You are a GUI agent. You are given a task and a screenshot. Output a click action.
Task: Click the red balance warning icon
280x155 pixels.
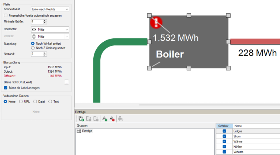[156, 23]
